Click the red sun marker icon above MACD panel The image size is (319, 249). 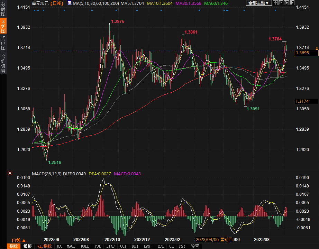click(10, 173)
